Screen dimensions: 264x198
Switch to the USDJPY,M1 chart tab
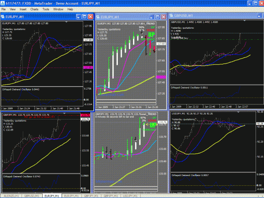tap(130, 196)
